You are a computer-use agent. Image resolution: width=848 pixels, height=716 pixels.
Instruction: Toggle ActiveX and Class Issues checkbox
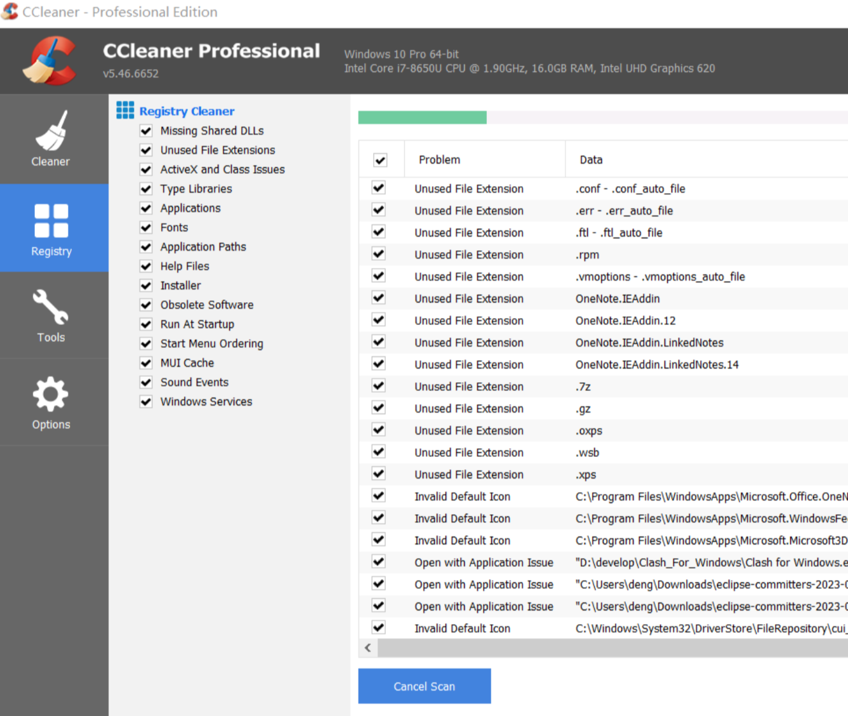[146, 169]
